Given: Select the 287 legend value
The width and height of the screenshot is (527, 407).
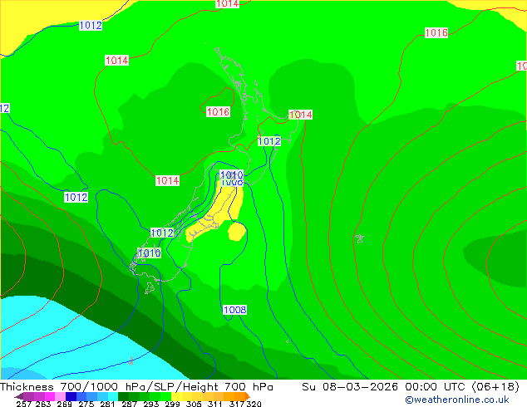Looking at the screenshot, I should 129,404.
